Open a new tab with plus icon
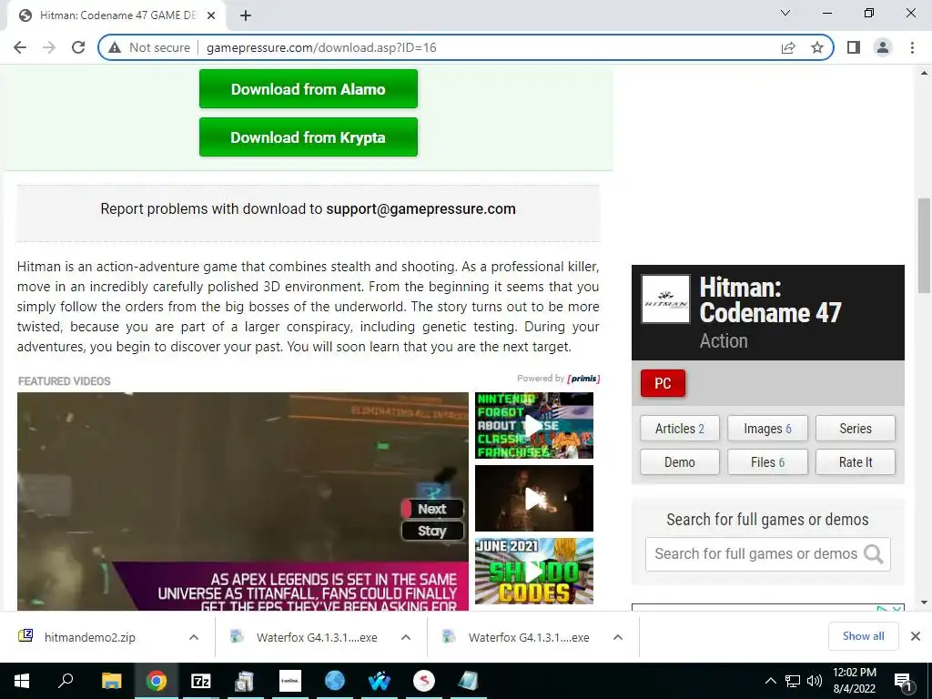Viewport: 932px width, 699px height. pyautogui.click(x=246, y=15)
